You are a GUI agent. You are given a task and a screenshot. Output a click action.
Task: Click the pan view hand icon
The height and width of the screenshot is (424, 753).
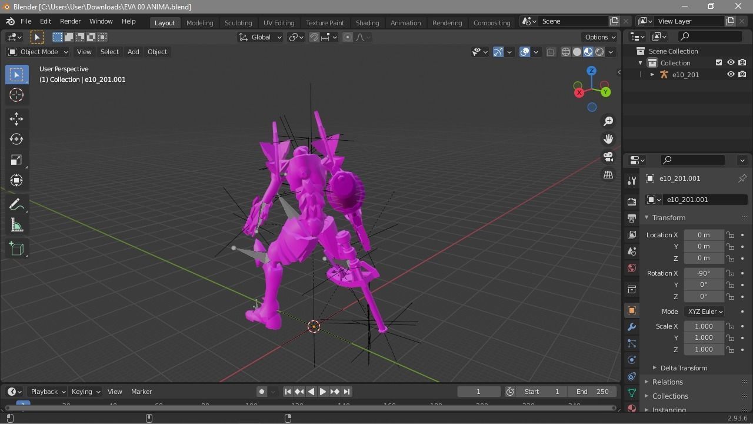[608, 139]
